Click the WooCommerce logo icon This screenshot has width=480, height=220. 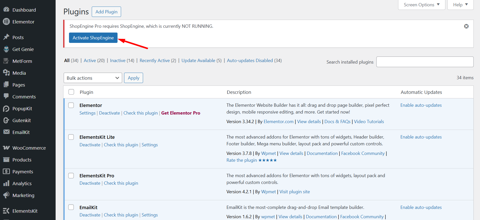pyautogui.click(x=6, y=148)
